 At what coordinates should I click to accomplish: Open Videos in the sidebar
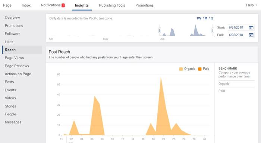coord(10,98)
